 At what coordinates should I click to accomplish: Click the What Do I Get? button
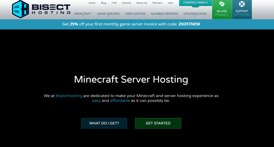(x=104, y=123)
